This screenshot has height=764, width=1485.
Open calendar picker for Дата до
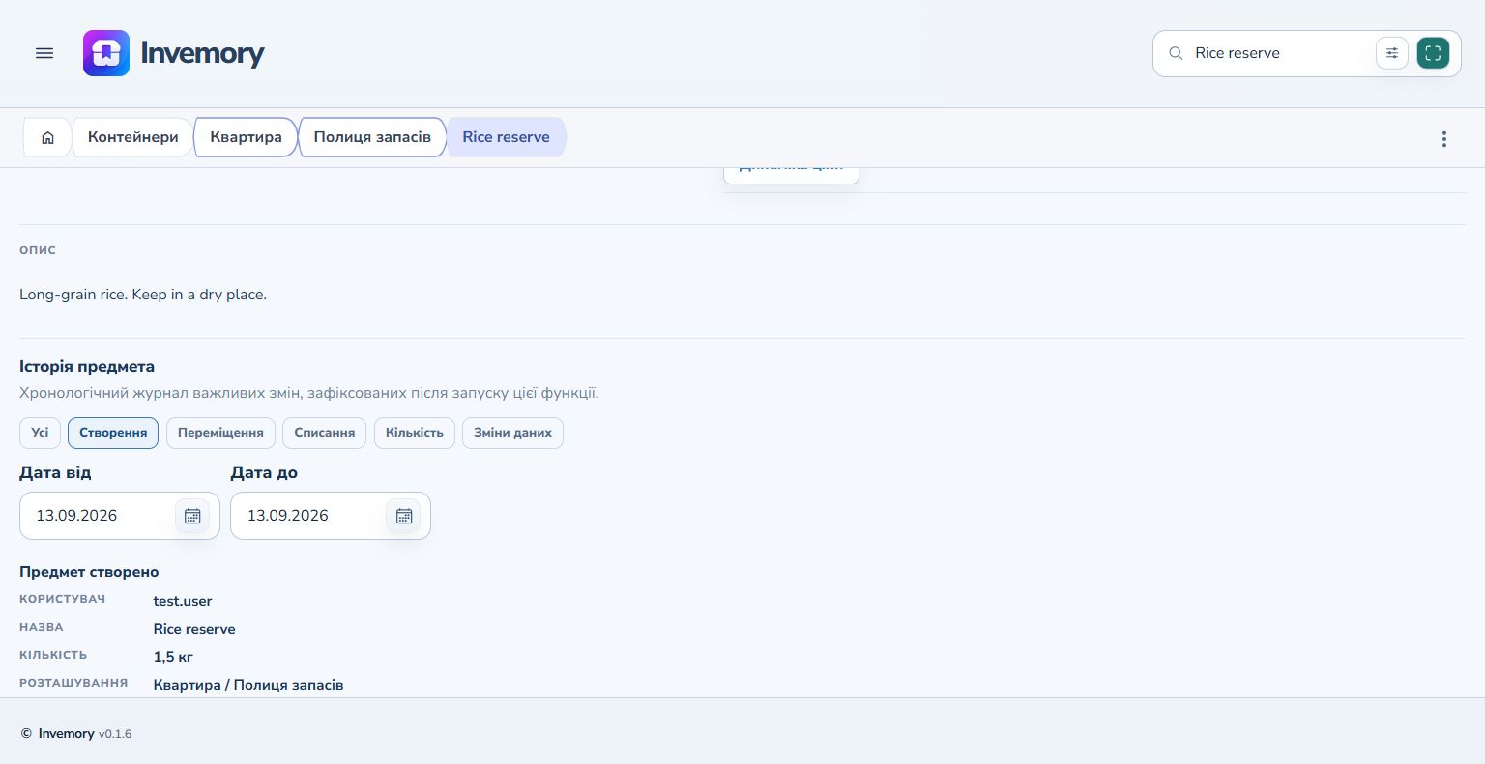pos(404,516)
